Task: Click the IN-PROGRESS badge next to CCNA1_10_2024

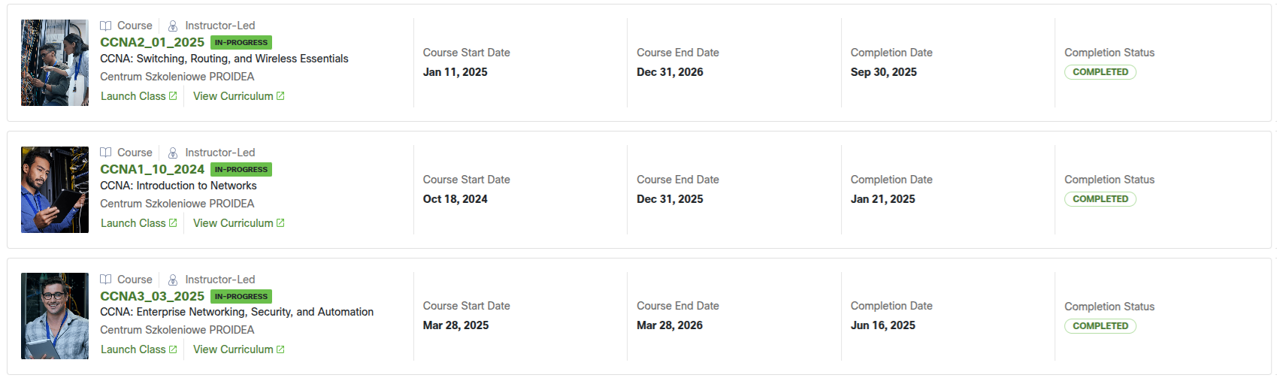Action: point(241,170)
